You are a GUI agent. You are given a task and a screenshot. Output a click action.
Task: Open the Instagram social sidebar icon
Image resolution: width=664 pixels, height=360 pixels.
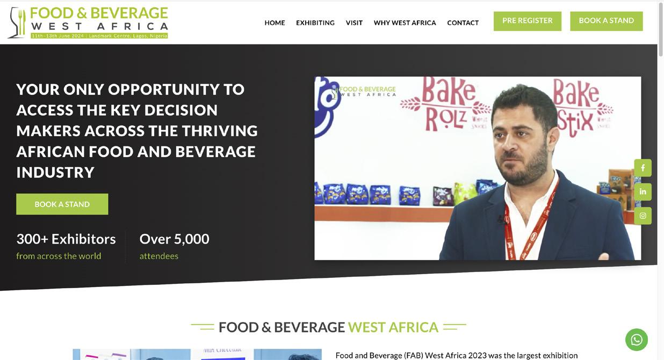click(x=643, y=216)
